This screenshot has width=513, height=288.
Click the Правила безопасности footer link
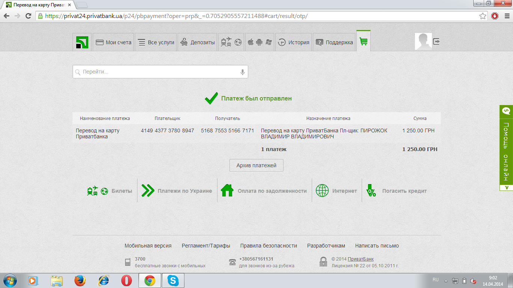269,246
